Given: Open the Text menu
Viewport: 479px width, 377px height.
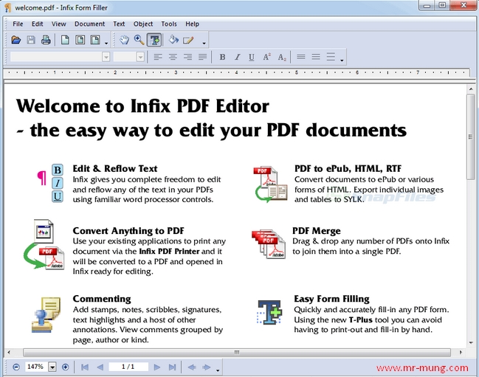Looking at the screenshot, I should click(x=119, y=24).
